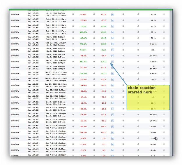
Task: Select the 'Sep 8, 2016 8:33am' date cell
Action: [x=56, y=102]
